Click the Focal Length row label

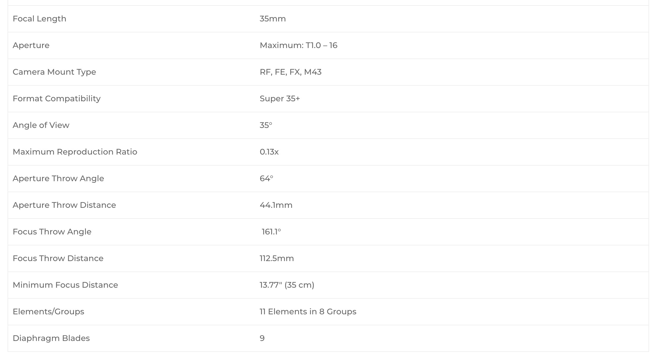click(39, 19)
